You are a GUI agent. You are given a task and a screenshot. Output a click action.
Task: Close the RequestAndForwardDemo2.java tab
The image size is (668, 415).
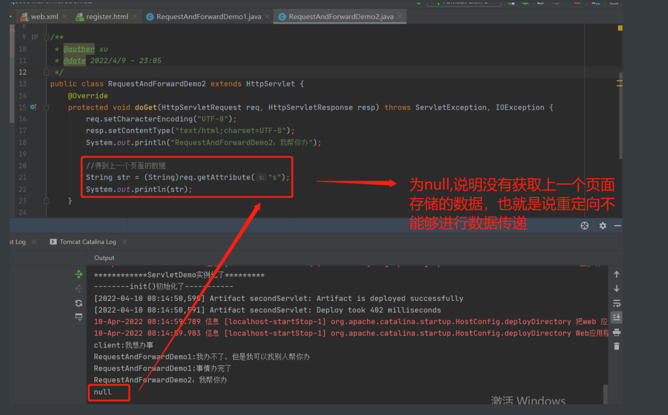click(400, 16)
